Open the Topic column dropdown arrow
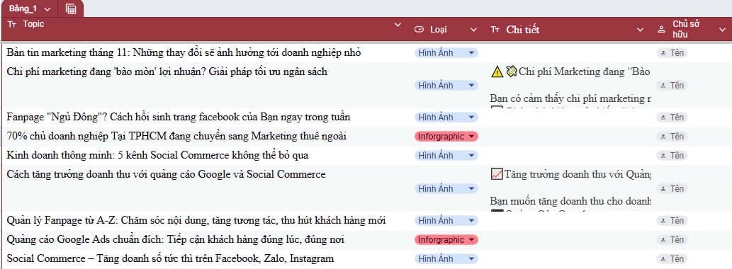The image size is (732, 269). coord(398,25)
